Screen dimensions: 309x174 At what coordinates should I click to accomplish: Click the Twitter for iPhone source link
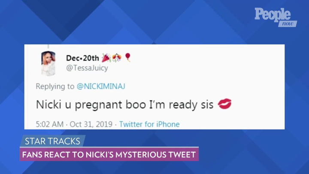(x=149, y=124)
